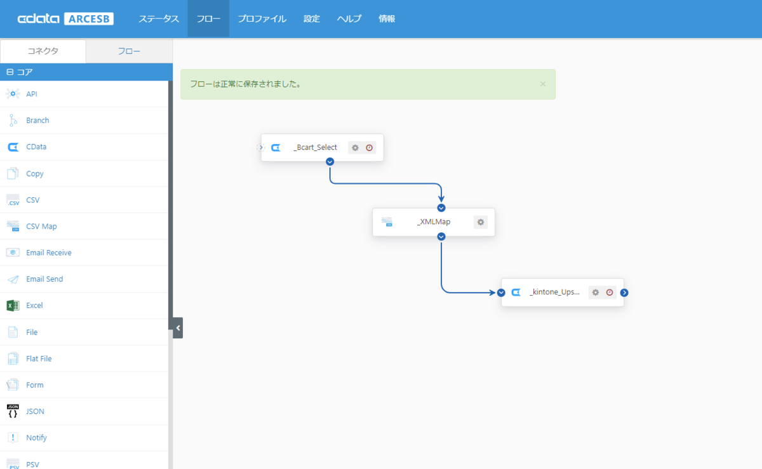
Task: Pick the Copy connector icon
Action: [x=13, y=173]
